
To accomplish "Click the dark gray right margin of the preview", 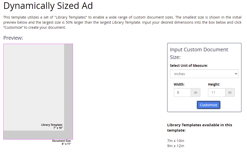I will (x=68, y=86).
